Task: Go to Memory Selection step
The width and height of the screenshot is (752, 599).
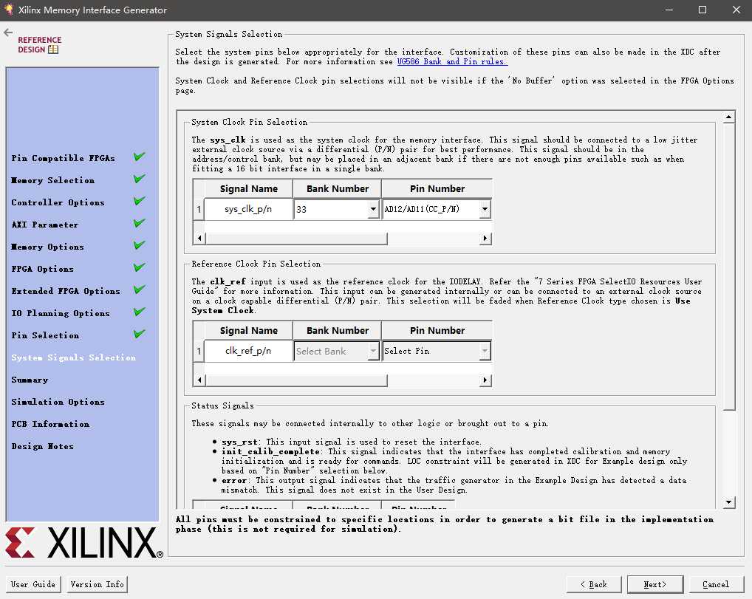Action: (52, 180)
